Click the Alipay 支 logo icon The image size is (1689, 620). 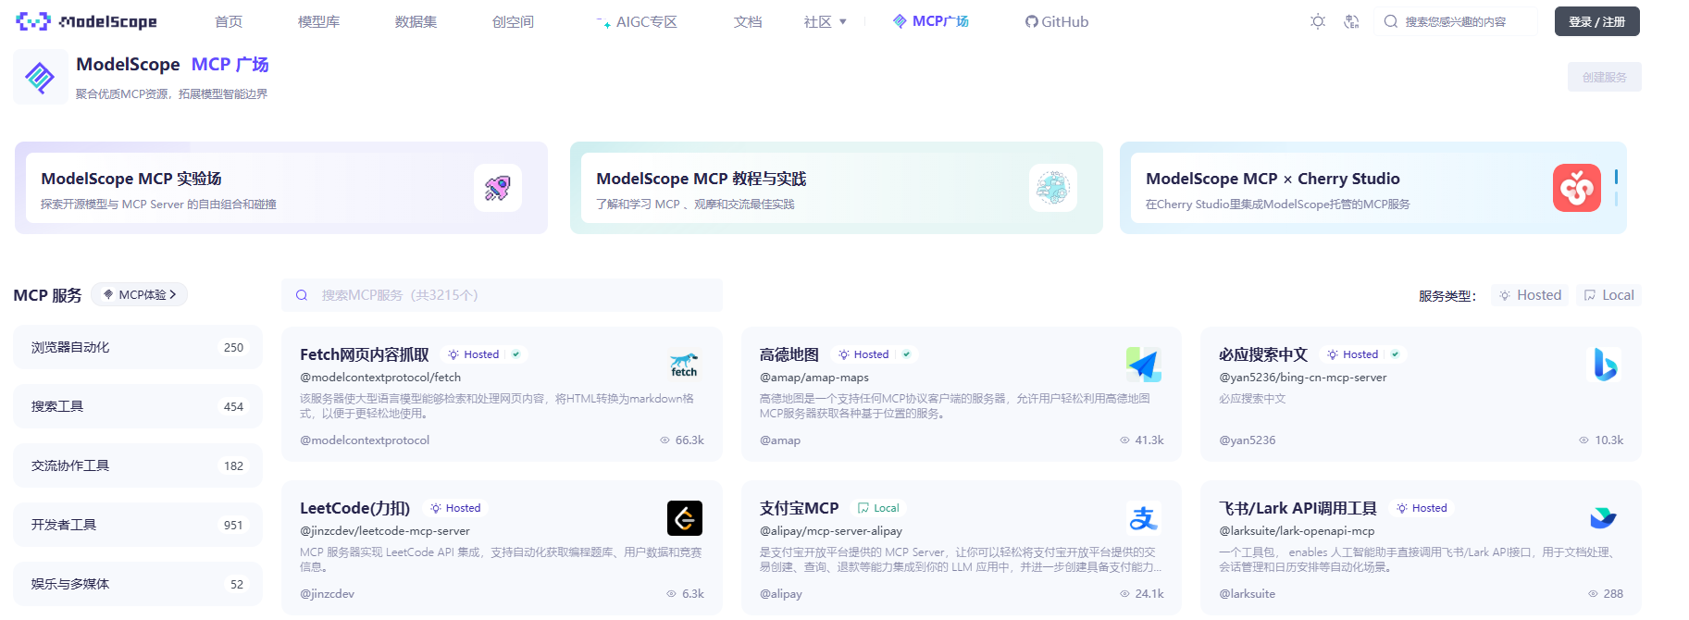pyautogui.click(x=1144, y=518)
